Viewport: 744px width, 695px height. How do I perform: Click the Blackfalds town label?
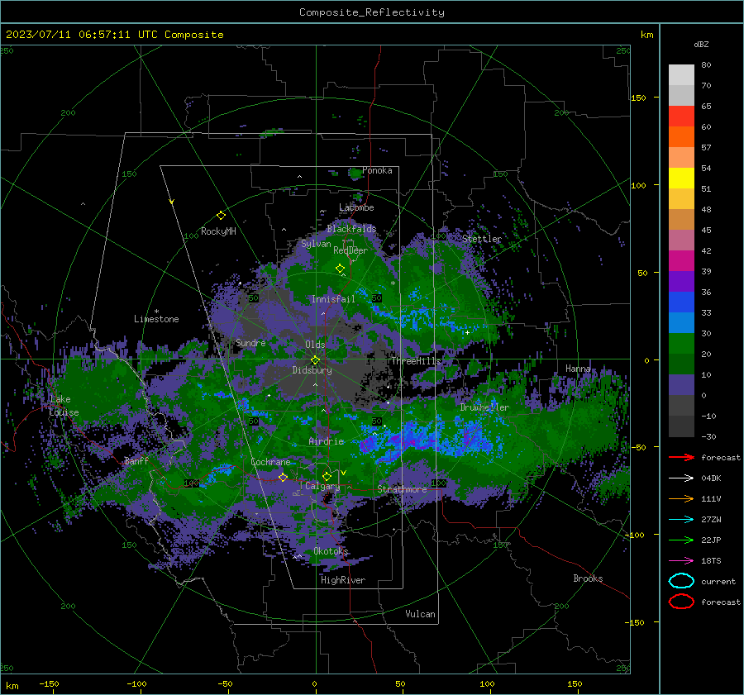[351, 229]
